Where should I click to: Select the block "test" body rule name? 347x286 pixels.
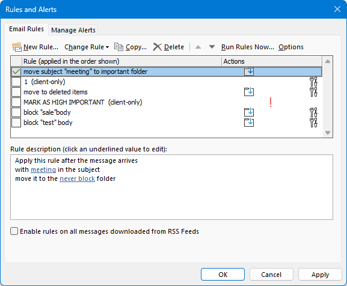pos(48,123)
